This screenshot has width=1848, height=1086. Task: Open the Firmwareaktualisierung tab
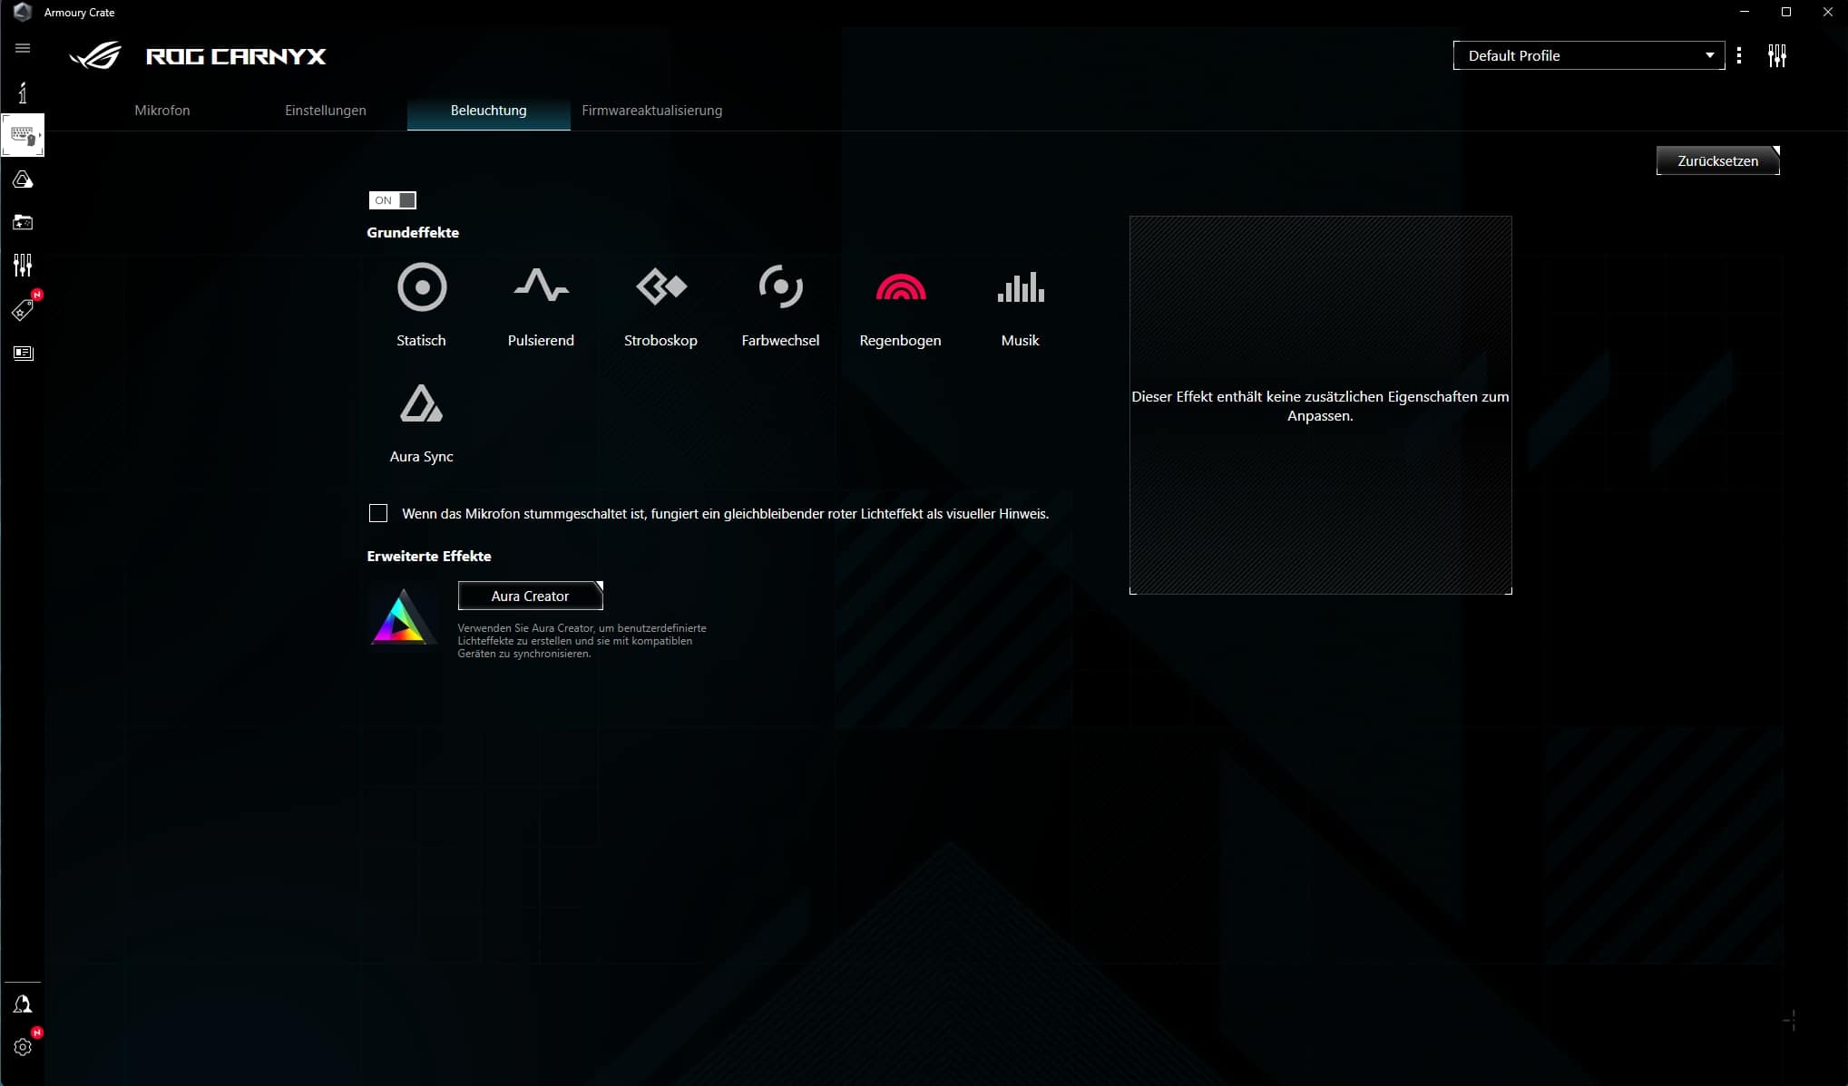pyautogui.click(x=651, y=111)
